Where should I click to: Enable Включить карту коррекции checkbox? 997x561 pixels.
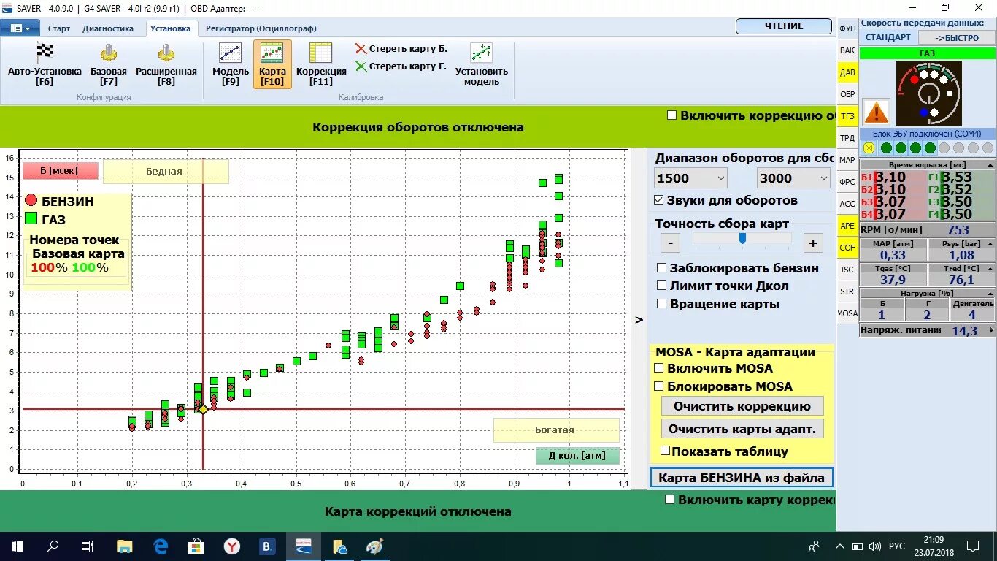click(x=669, y=500)
